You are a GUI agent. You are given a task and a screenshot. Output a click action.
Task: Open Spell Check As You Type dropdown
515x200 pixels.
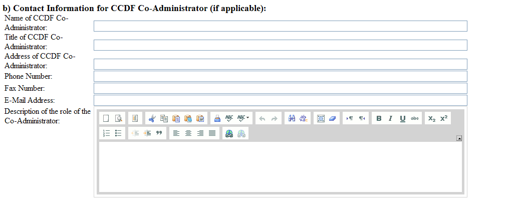[x=243, y=119]
